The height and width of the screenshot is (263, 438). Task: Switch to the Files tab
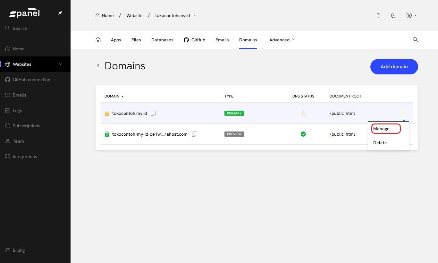tap(136, 40)
